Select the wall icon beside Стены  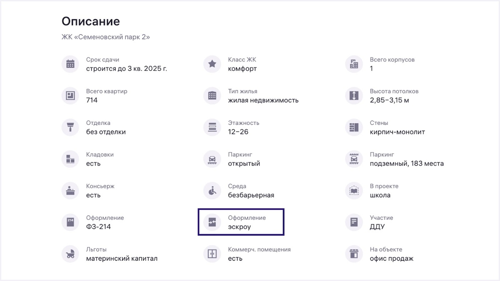(x=353, y=127)
